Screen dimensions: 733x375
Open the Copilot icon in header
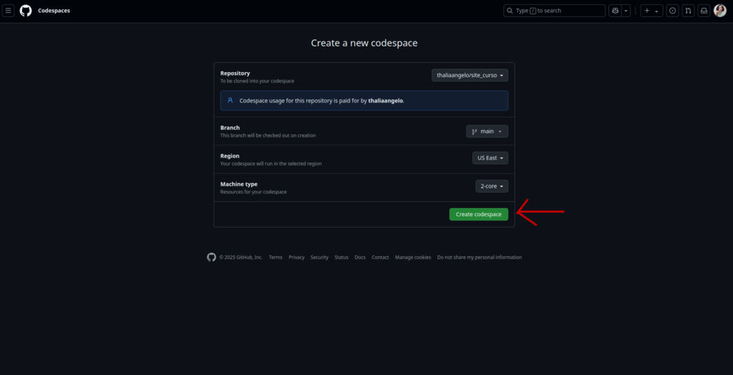point(615,11)
